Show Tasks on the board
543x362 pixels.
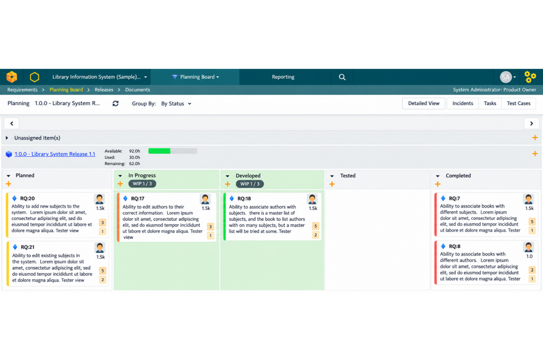tap(490, 103)
